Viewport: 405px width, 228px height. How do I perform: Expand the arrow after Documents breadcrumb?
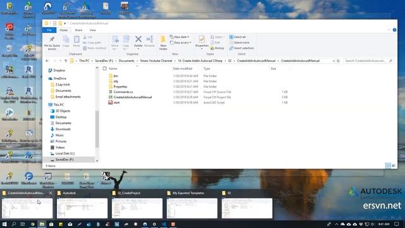(137, 61)
